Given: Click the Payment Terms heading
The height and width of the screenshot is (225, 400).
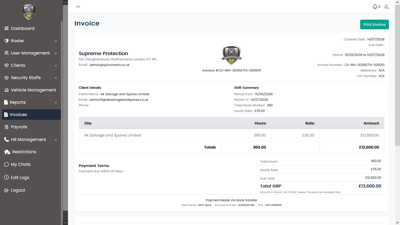Looking at the screenshot, I should pos(94,166).
